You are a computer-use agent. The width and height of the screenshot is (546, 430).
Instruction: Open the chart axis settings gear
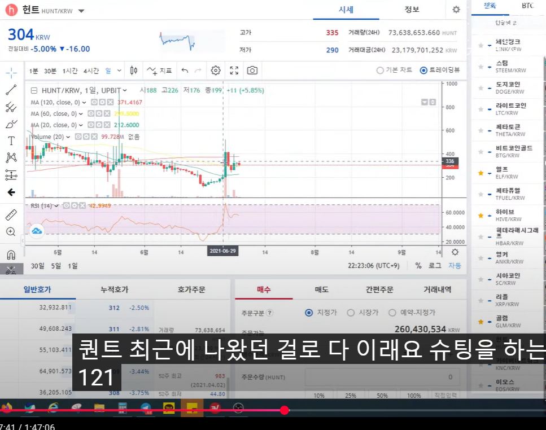click(x=455, y=252)
